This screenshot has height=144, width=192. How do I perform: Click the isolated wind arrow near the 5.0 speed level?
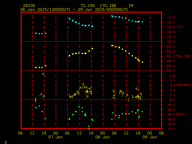[44, 75]
